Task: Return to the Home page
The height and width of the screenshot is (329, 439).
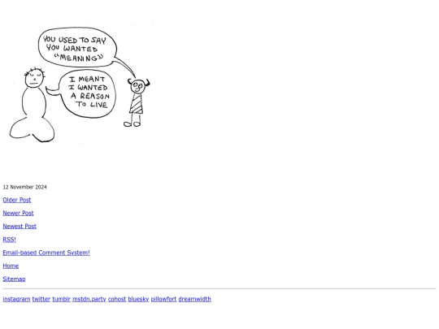Action: tap(11, 266)
